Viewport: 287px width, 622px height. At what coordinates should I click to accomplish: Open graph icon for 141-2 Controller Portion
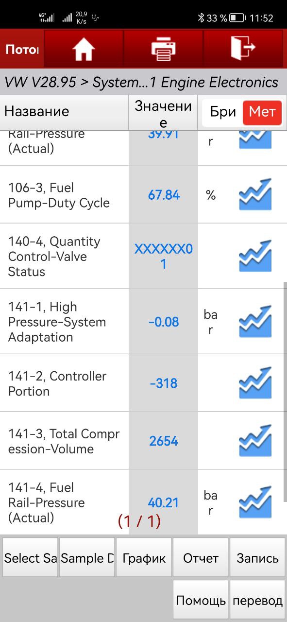255,383
